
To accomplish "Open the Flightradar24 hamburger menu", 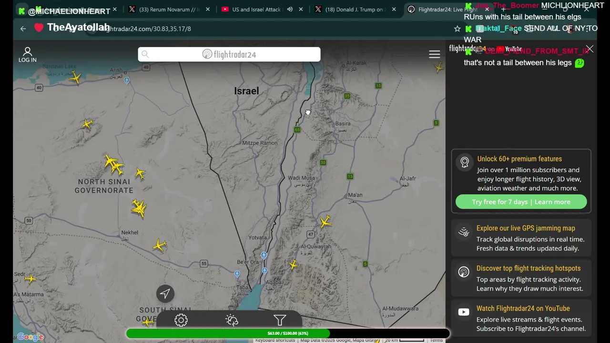I will click(x=434, y=55).
